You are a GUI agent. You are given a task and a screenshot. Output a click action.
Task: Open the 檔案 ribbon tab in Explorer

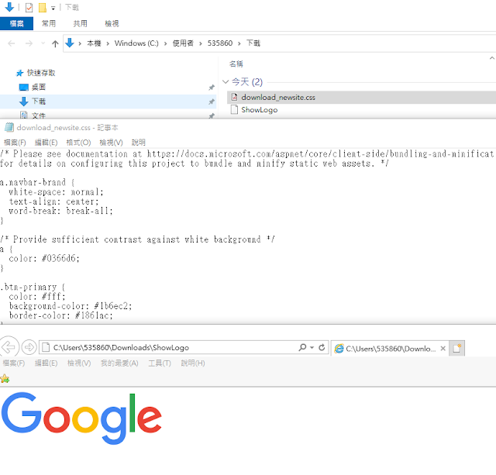(x=16, y=23)
